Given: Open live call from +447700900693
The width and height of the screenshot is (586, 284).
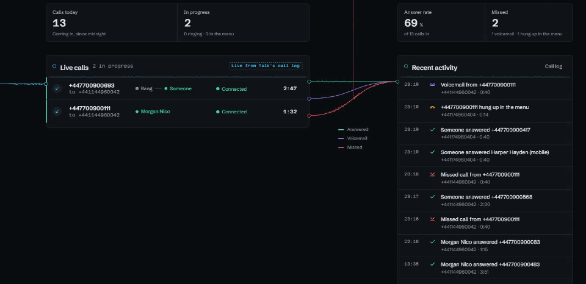Looking at the screenshot, I should (178, 88).
